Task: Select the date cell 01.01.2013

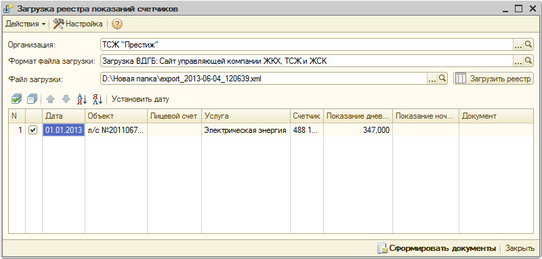Action: 64,130
